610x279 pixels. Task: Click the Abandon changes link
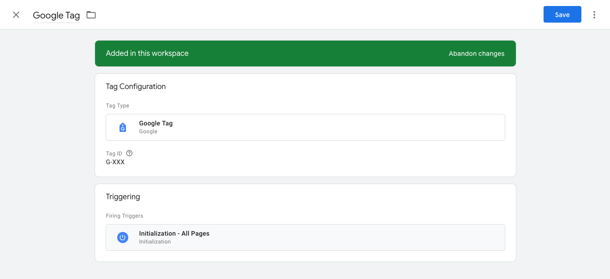(x=476, y=53)
